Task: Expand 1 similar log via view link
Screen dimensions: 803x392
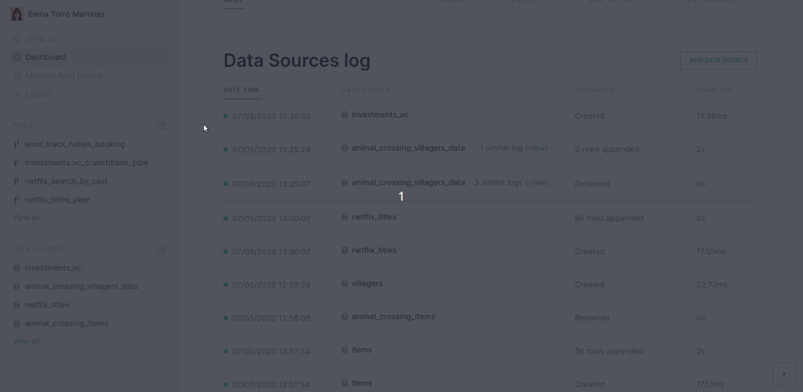Action: pos(536,148)
